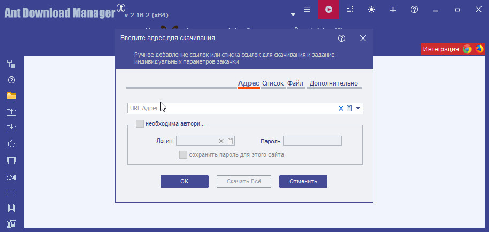Click the red play button in title bar
This screenshot has height=232, width=489.
[328, 10]
